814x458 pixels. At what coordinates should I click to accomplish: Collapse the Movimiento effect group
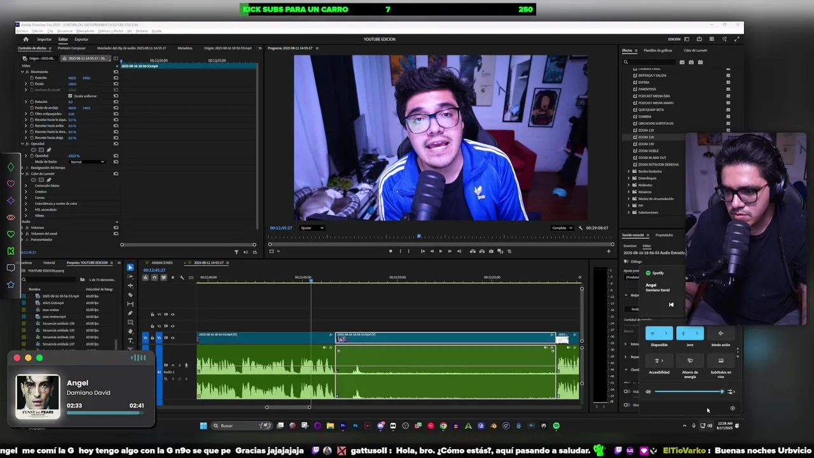point(22,72)
